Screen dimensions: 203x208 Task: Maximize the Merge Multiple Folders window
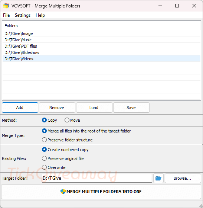tap(177, 6)
